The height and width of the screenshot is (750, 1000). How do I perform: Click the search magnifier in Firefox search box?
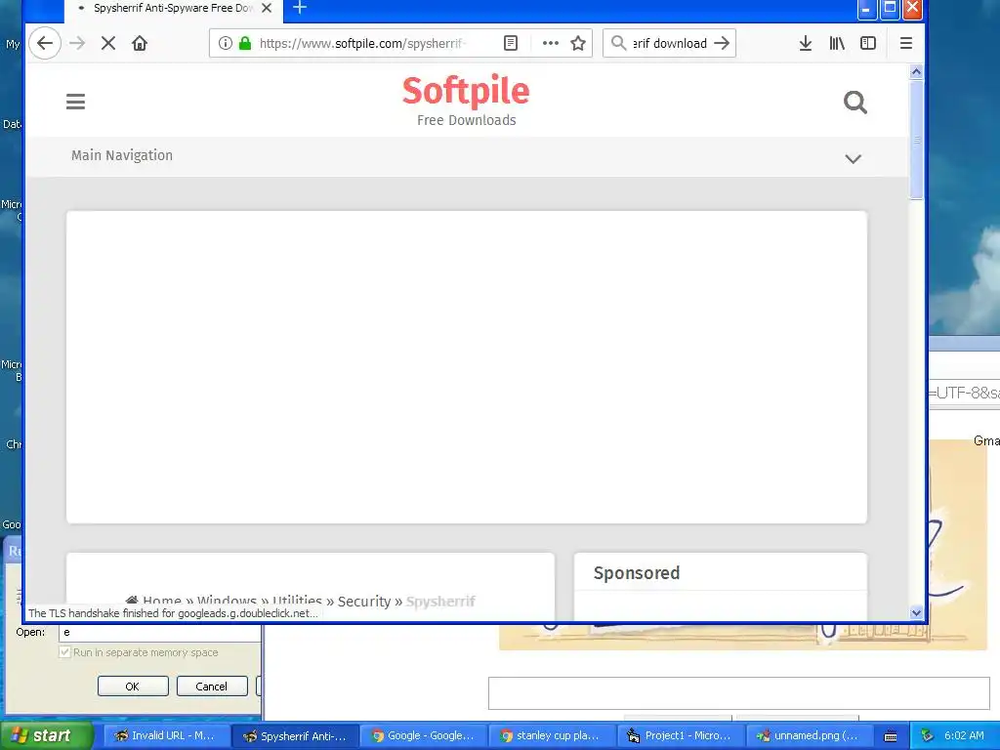click(x=618, y=43)
